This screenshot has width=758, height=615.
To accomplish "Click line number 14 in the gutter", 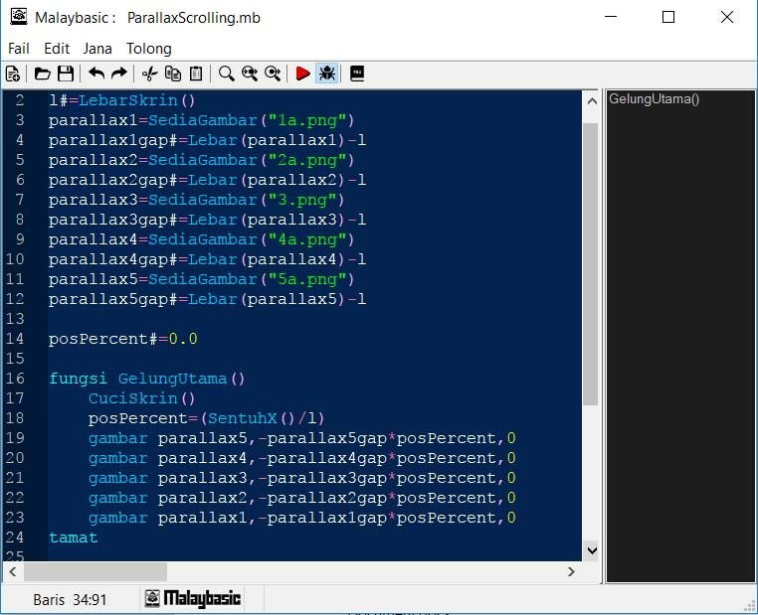I will click(15, 339).
